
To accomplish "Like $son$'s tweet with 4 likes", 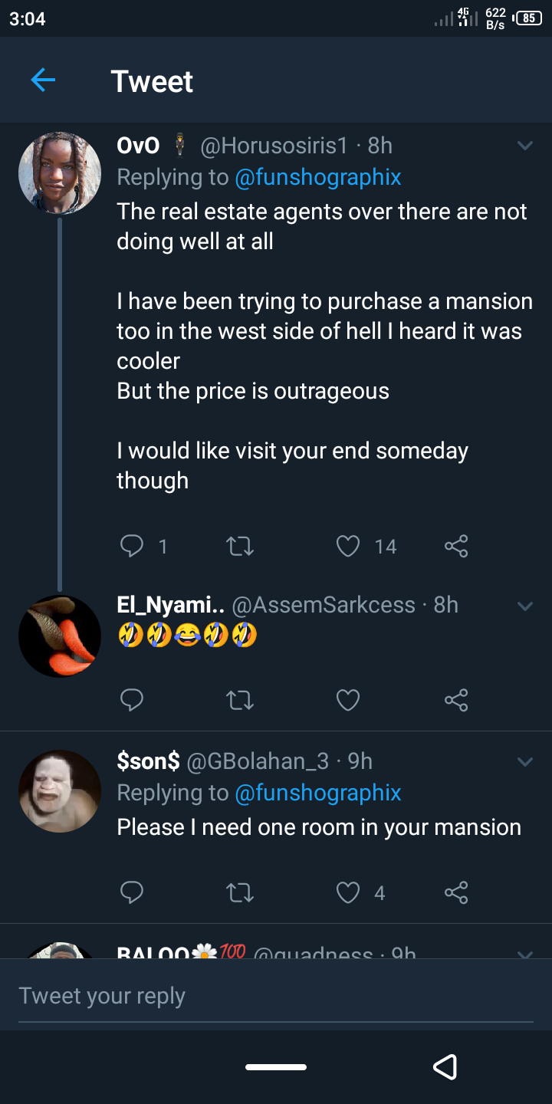I will click(x=348, y=892).
